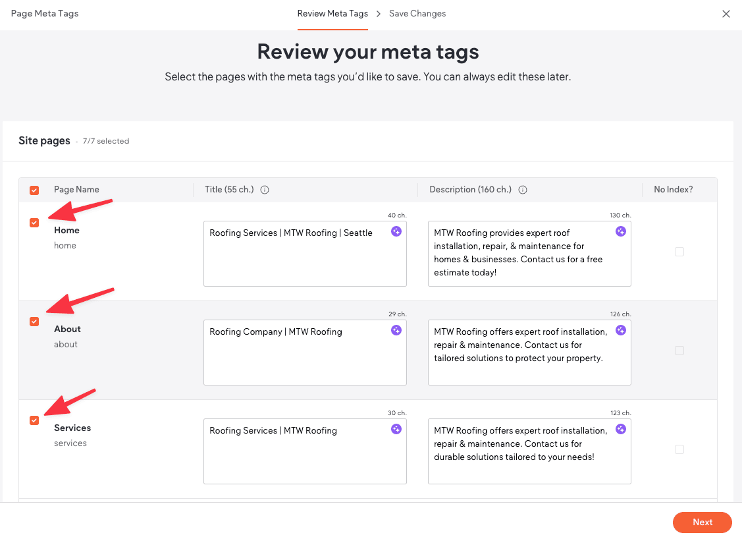Edit the About page title field
The height and width of the screenshot is (541, 742).
[x=305, y=353]
